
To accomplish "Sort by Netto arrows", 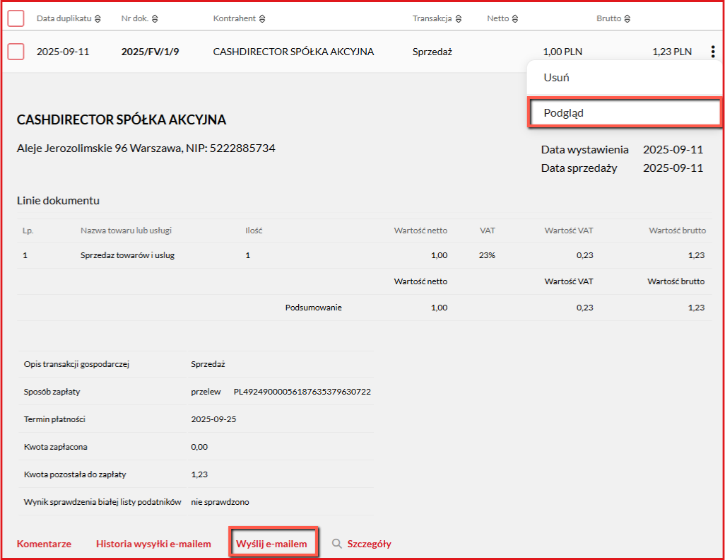I will pyautogui.click(x=515, y=18).
